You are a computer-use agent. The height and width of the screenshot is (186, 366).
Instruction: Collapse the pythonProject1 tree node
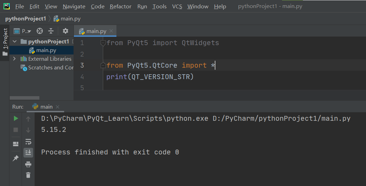15,42
